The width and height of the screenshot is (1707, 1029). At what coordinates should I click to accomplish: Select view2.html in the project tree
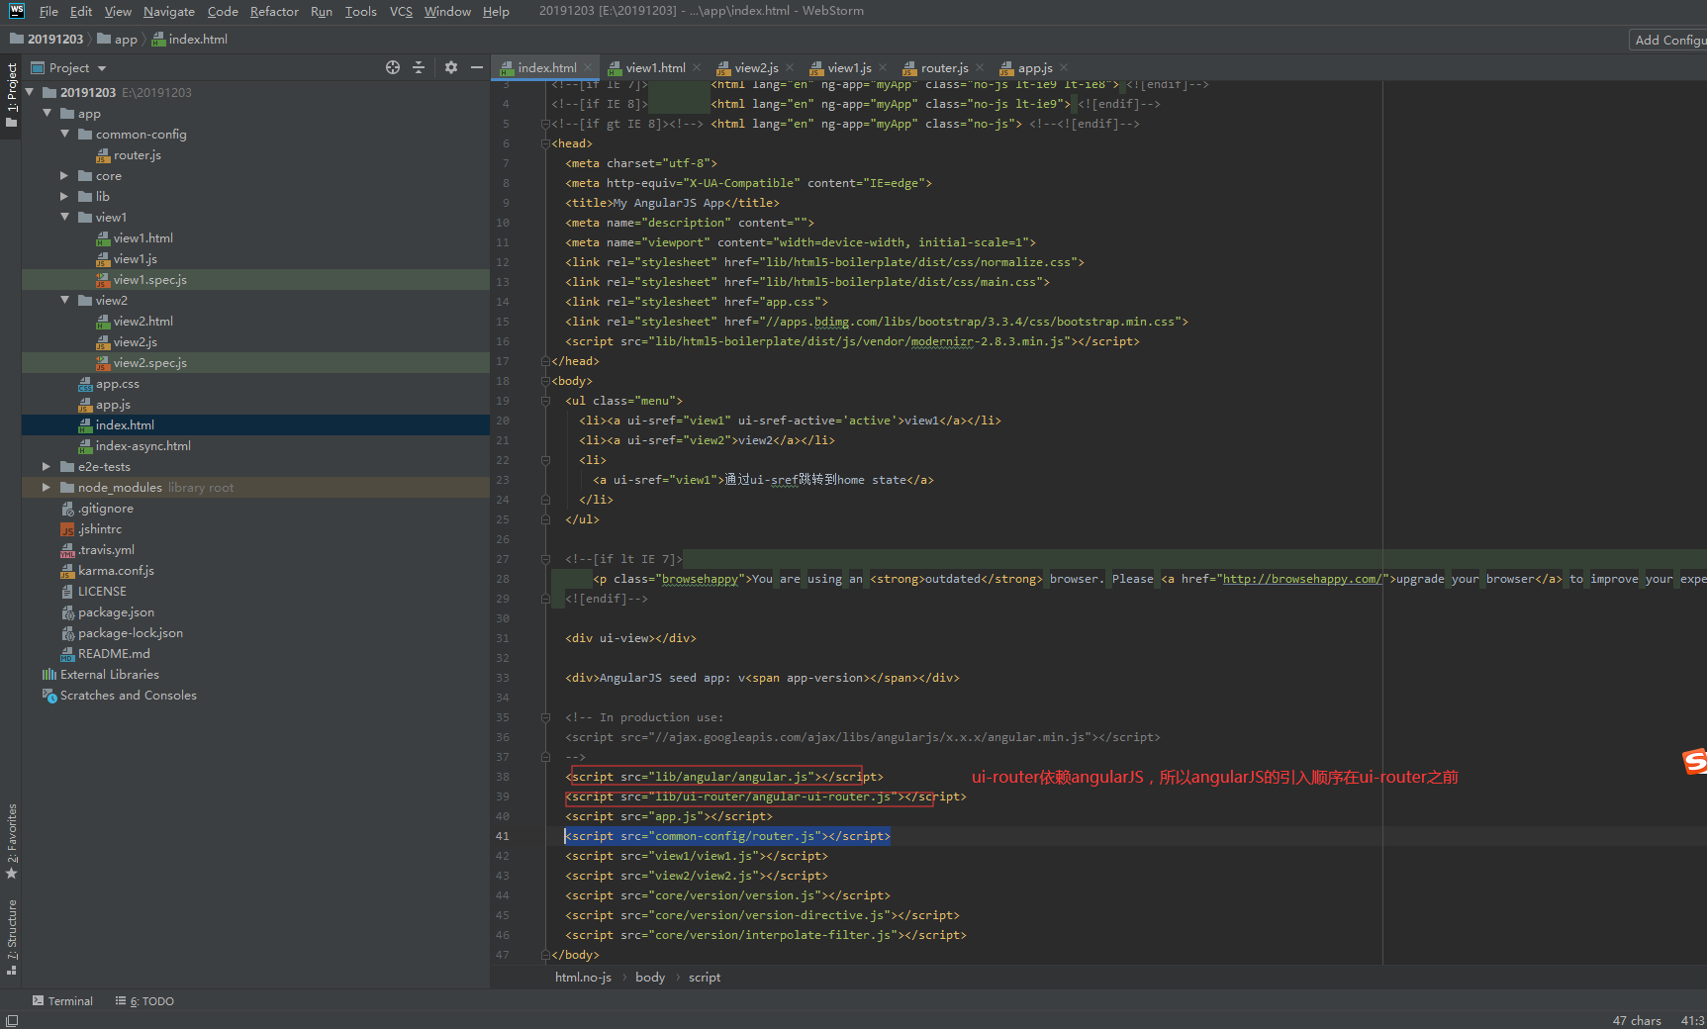142,321
